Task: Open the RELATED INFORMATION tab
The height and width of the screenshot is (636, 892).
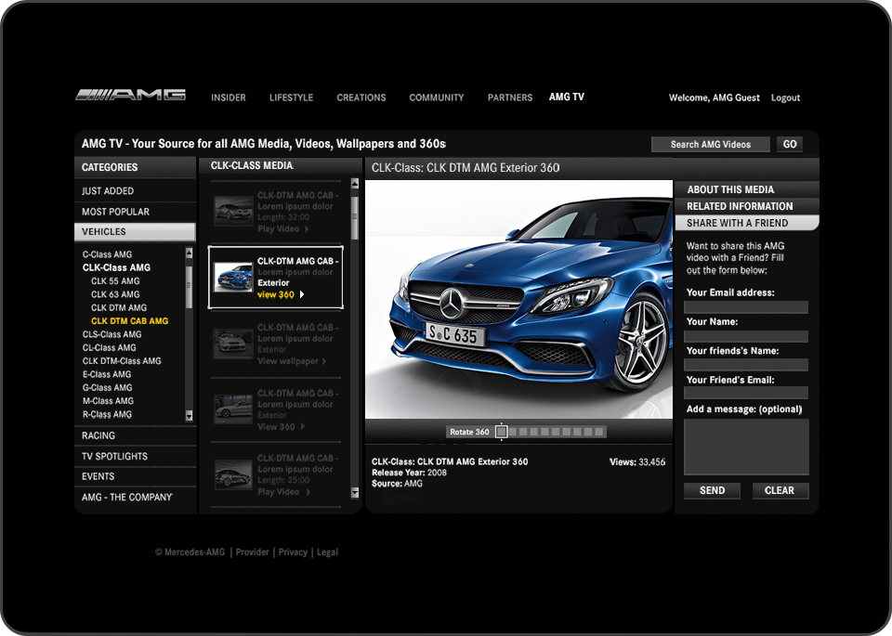Action: [746, 206]
